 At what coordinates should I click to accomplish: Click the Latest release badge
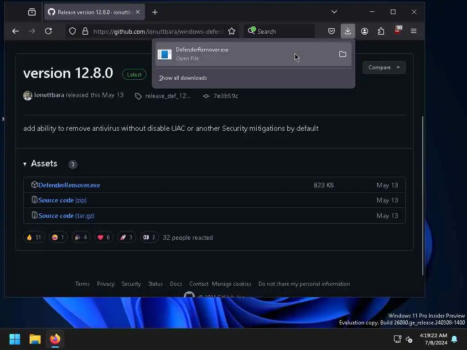pyautogui.click(x=134, y=74)
